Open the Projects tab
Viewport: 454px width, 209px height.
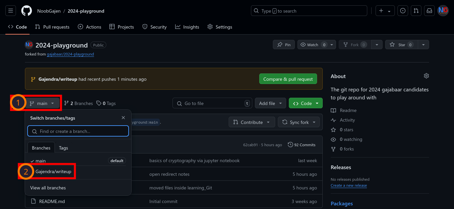122,27
